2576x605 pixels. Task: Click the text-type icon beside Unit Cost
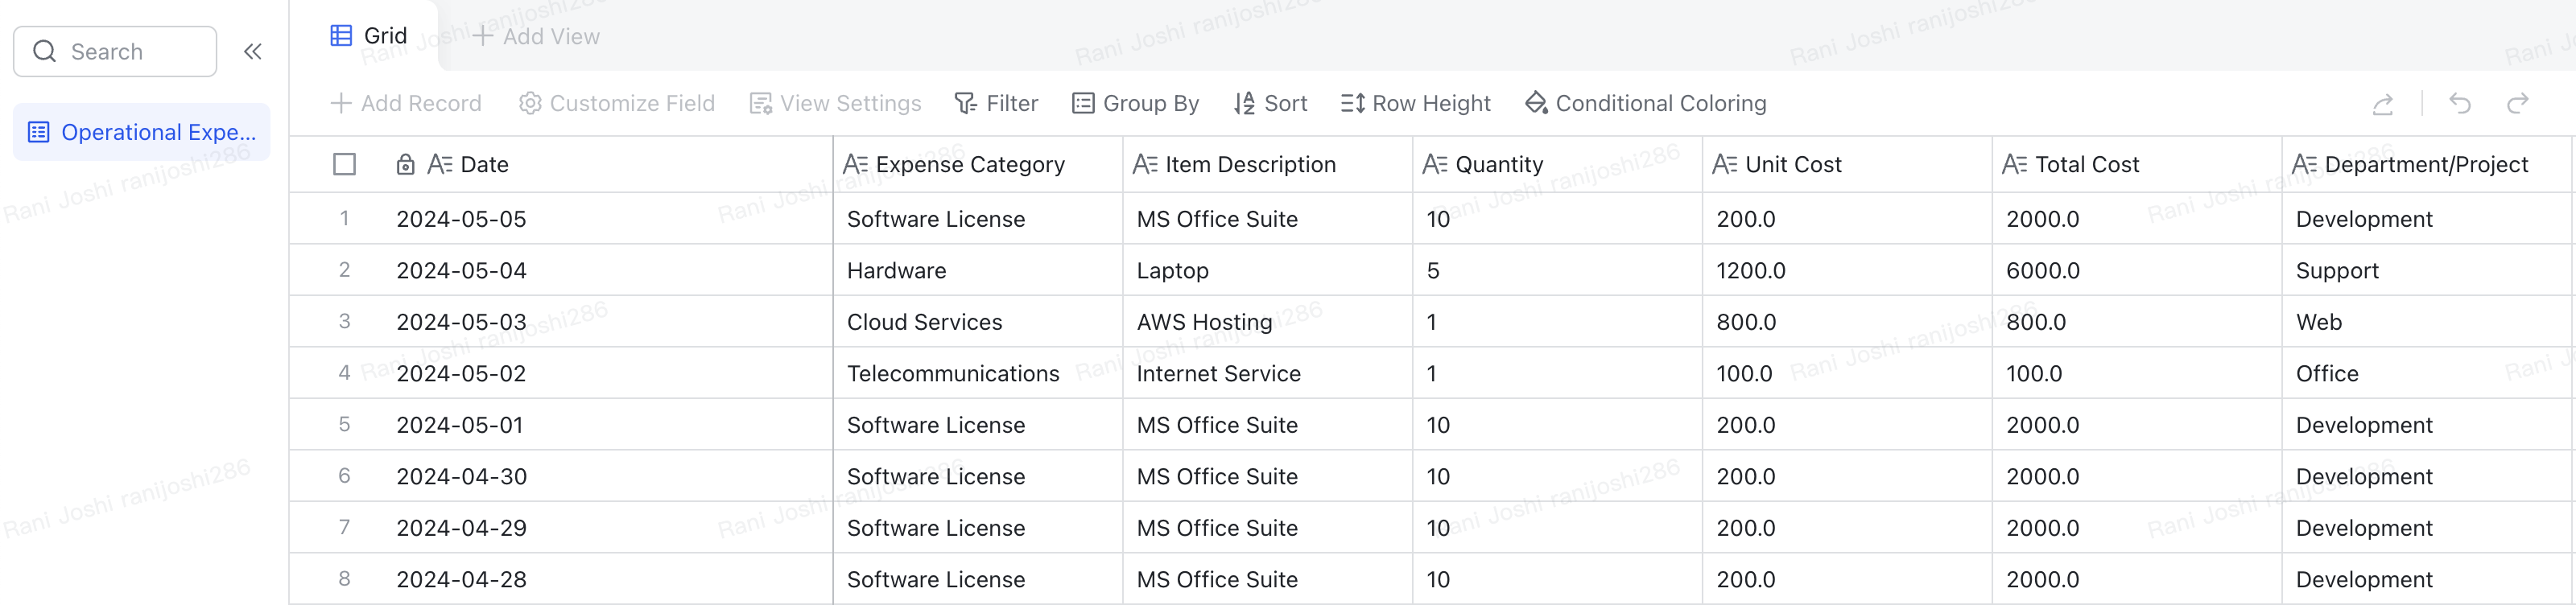(x=1725, y=164)
